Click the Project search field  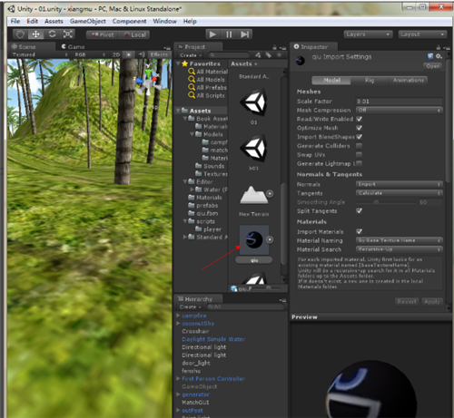click(x=230, y=55)
